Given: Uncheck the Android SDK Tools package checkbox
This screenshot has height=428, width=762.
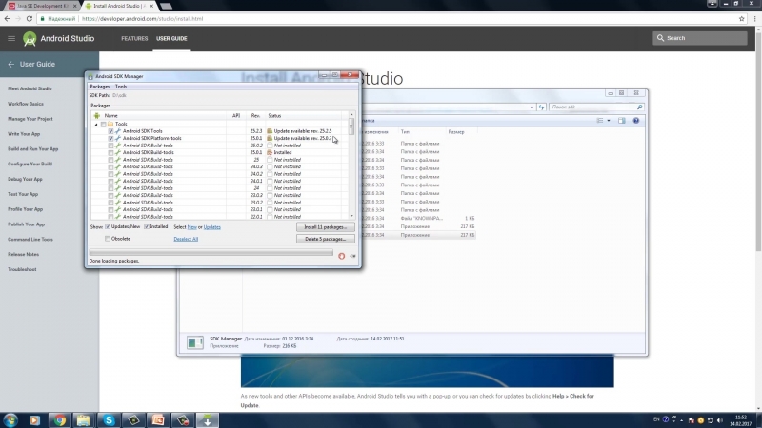Looking at the screenshot, I should [110, 130].
